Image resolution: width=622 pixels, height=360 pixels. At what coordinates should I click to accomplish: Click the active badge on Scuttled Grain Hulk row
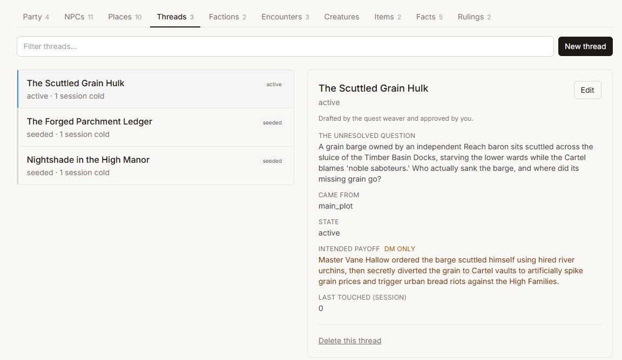(274, 85)
